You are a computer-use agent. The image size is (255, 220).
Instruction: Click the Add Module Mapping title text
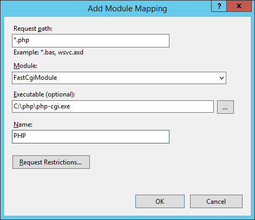click(x=127, y=9)
